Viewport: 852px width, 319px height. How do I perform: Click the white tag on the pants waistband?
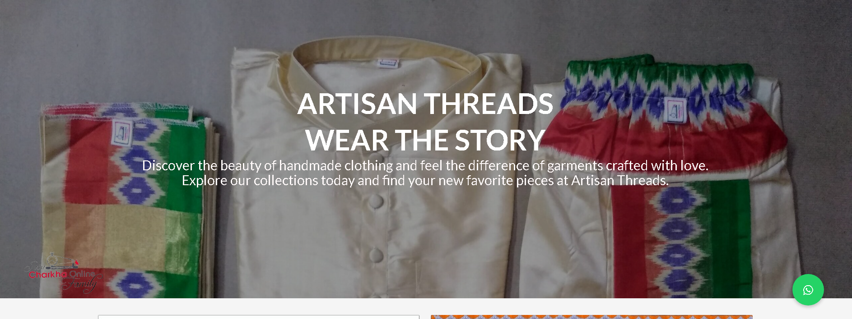(675, 110)
